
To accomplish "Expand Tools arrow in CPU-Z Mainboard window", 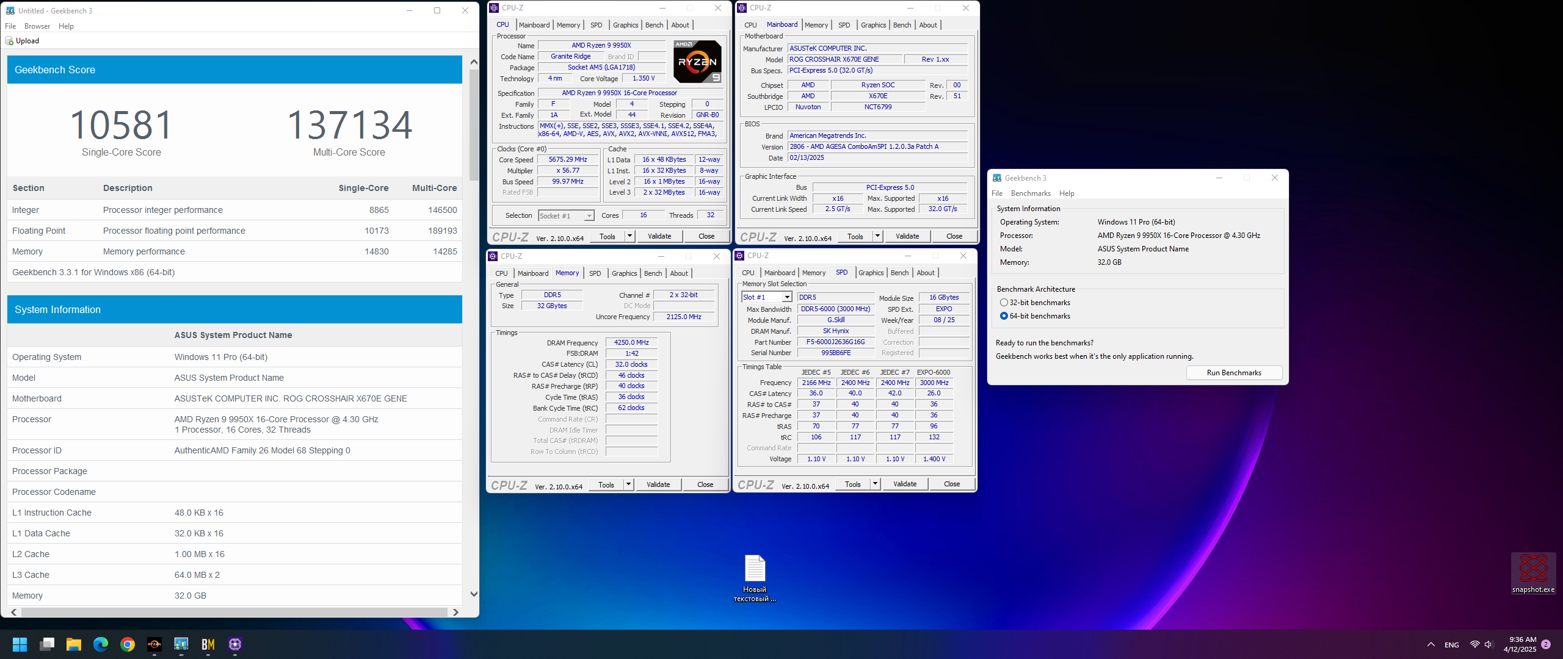I will tap(877, 236).
